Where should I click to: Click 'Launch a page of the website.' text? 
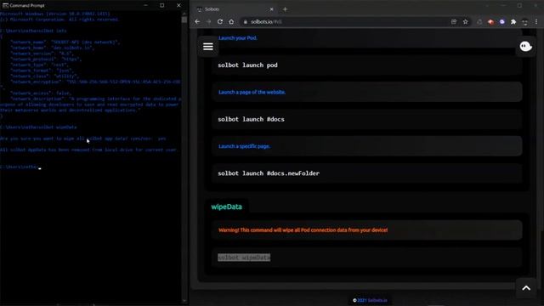point(252,93)
